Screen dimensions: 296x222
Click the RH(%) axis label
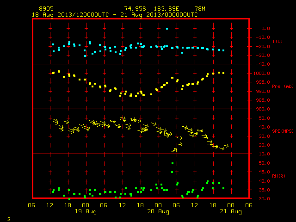click(x=278, y=176)
